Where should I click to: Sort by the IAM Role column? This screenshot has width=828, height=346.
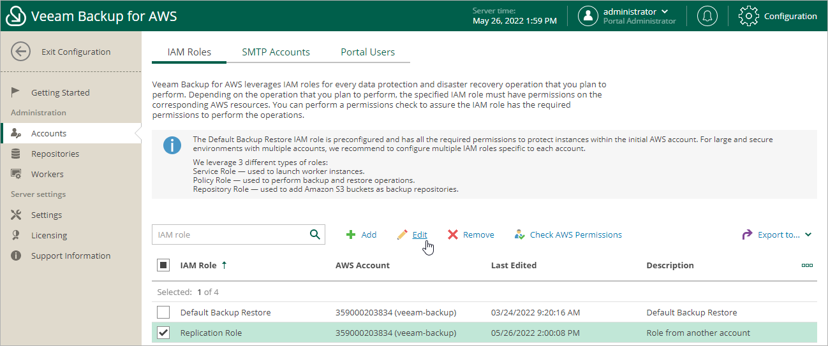point(198,265)
